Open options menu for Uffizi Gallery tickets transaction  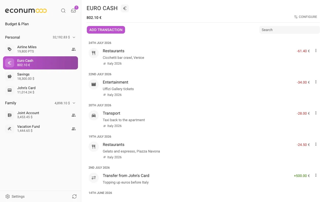[316, 82]
